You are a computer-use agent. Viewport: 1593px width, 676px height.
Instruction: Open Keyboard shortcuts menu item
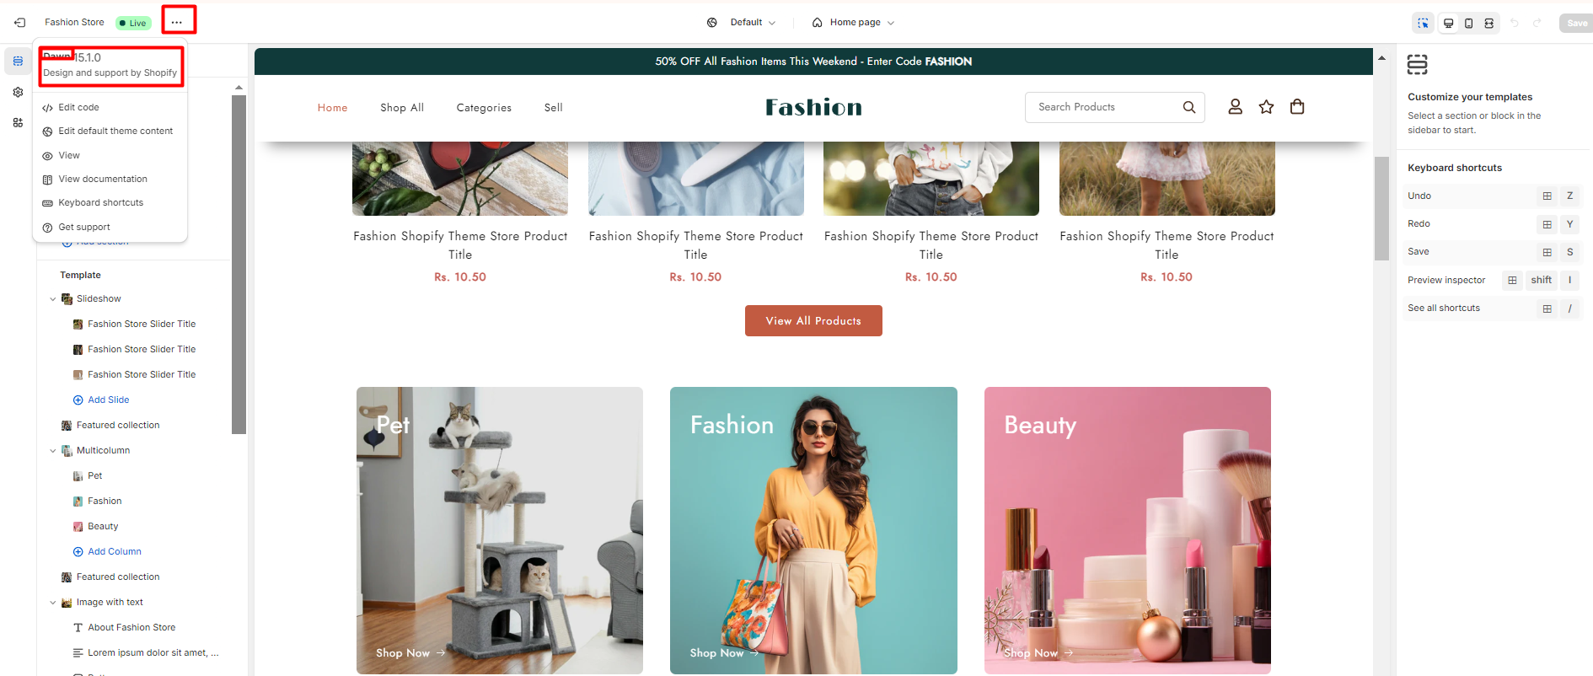click(x=110, y=202)
